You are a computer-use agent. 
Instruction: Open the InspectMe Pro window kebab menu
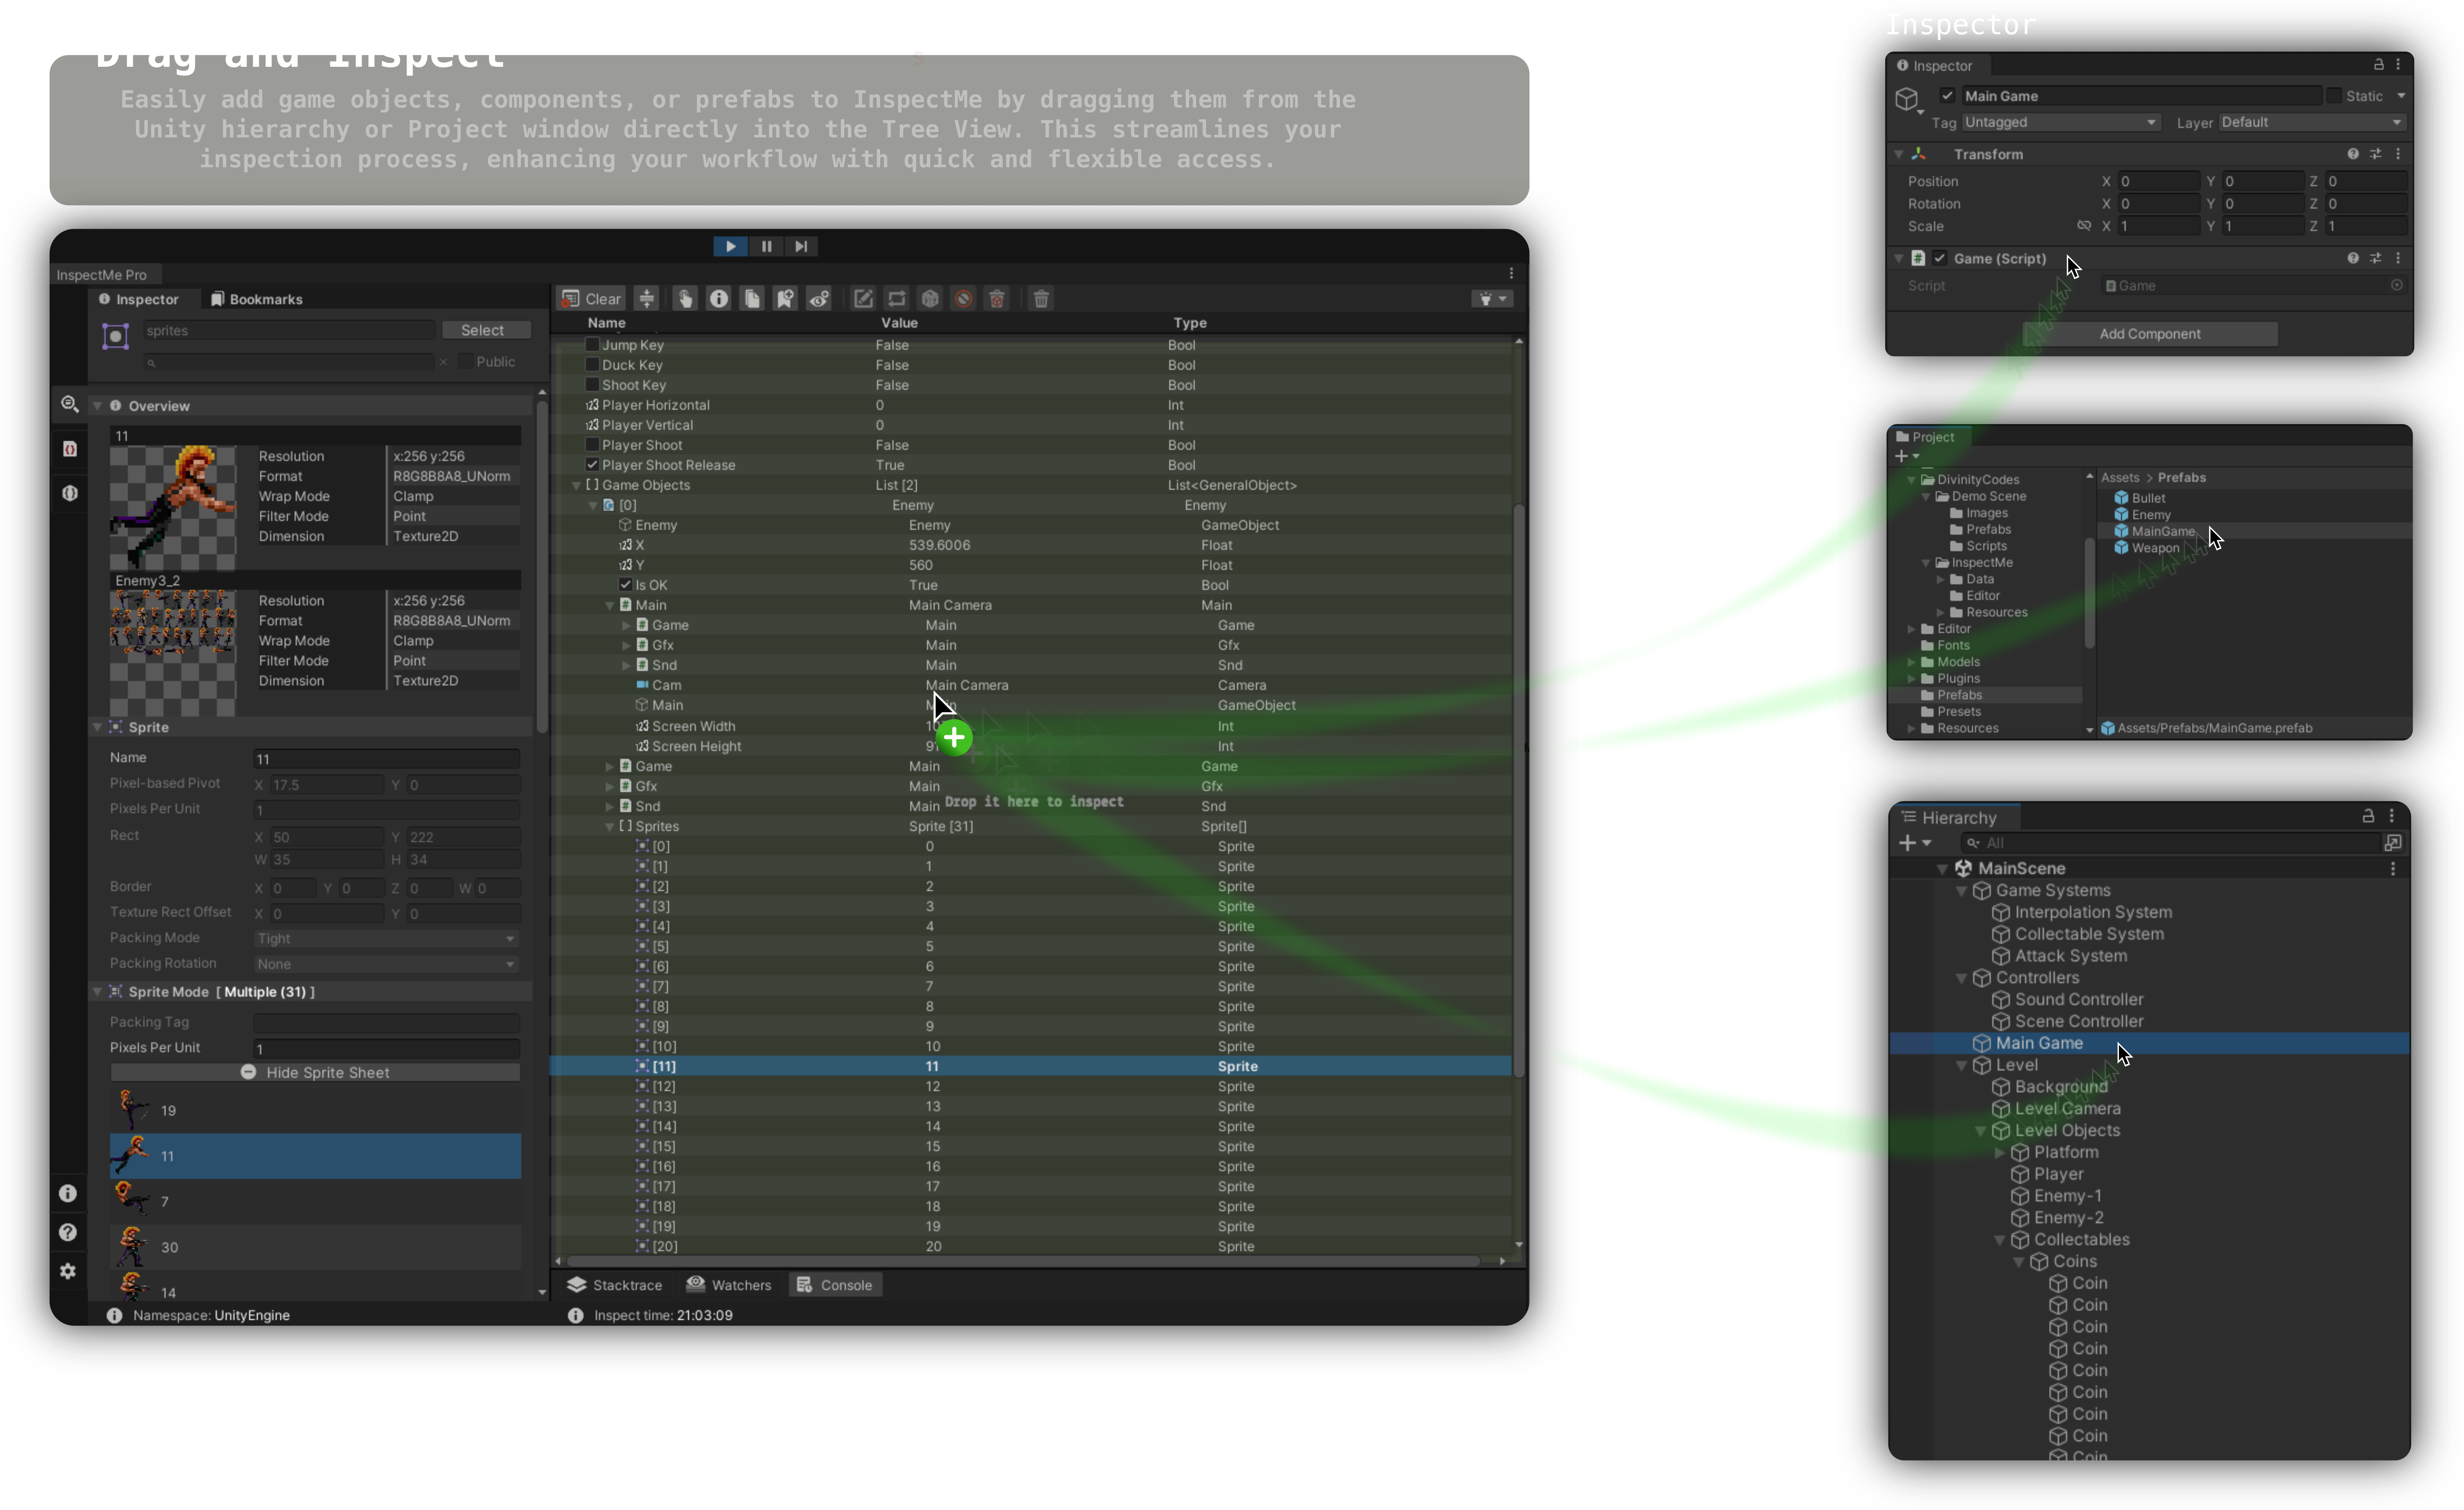pos(1511,273)
